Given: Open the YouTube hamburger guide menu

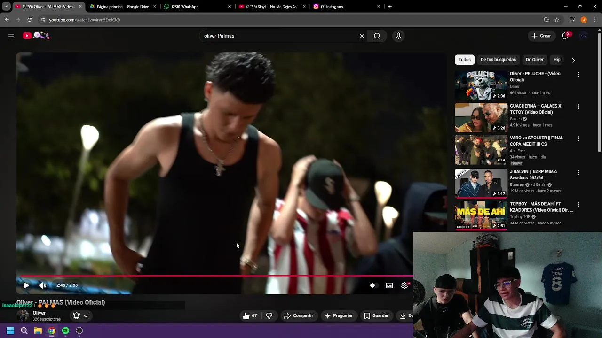Looking at the screenshot, I should tap(11, 36).
